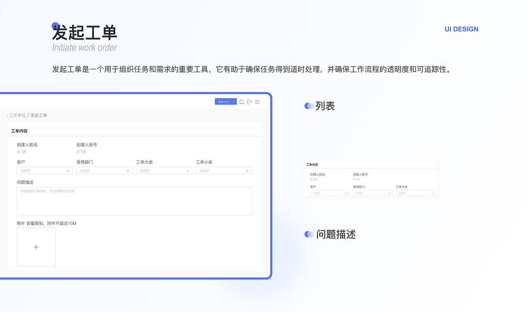The image size is (529, 312).
Task: Click the blue dot icon beside 问题描述
Action: [x=309, y=234]
